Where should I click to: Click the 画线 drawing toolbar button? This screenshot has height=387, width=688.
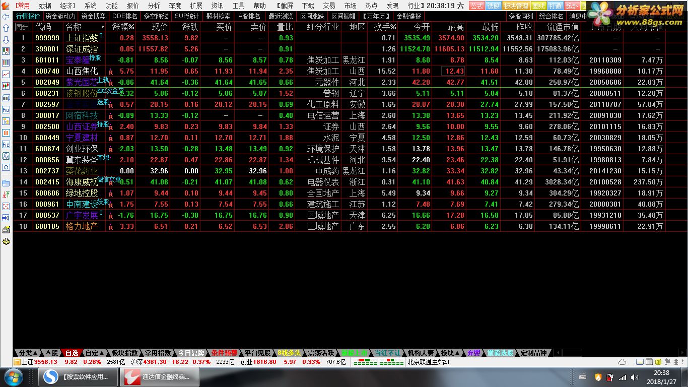(x=539, y=6)
